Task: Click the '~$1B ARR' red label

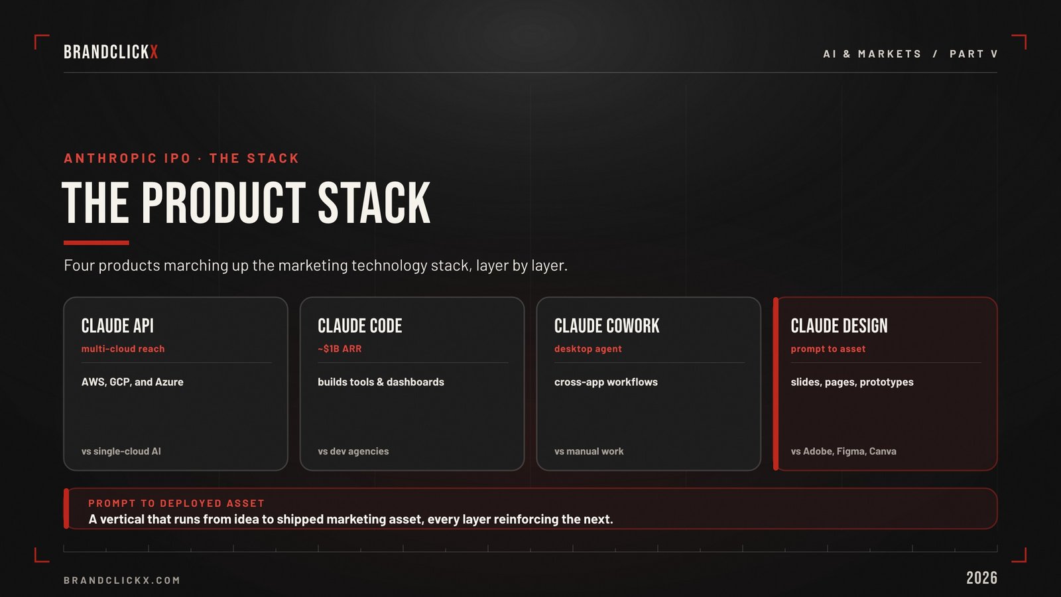Action: [x=340, y=349]
